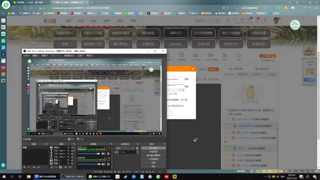Image resolution: width=320 pixels, height=180 pixels.
Task: Open source properties gear in Sources panel footer
Action: (x=60, y=167)
